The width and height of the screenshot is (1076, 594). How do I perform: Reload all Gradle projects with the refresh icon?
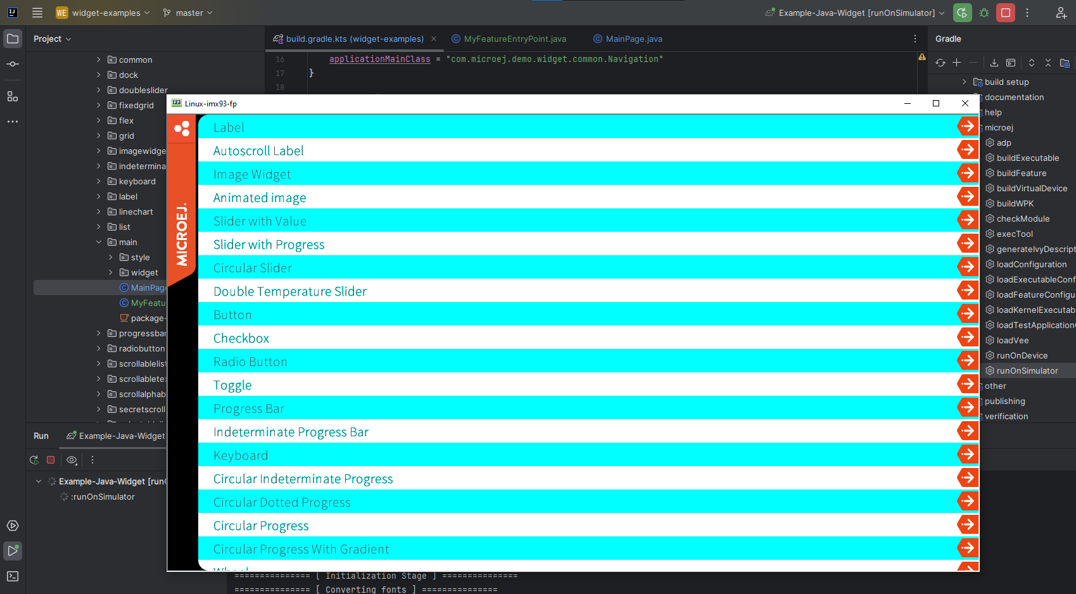tap(940, 63)
